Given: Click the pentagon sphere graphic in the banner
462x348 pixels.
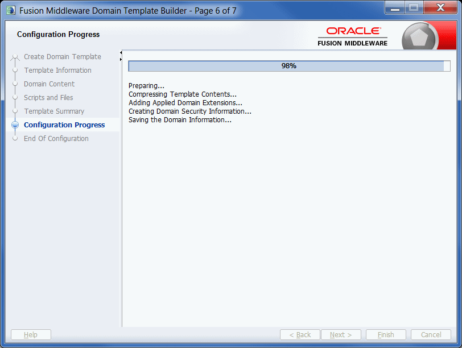Looking at the screenshot, I should tap(419, 37).
